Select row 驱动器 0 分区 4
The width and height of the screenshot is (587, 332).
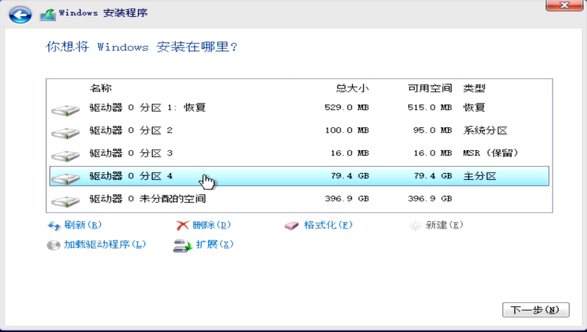click(299, 176)
